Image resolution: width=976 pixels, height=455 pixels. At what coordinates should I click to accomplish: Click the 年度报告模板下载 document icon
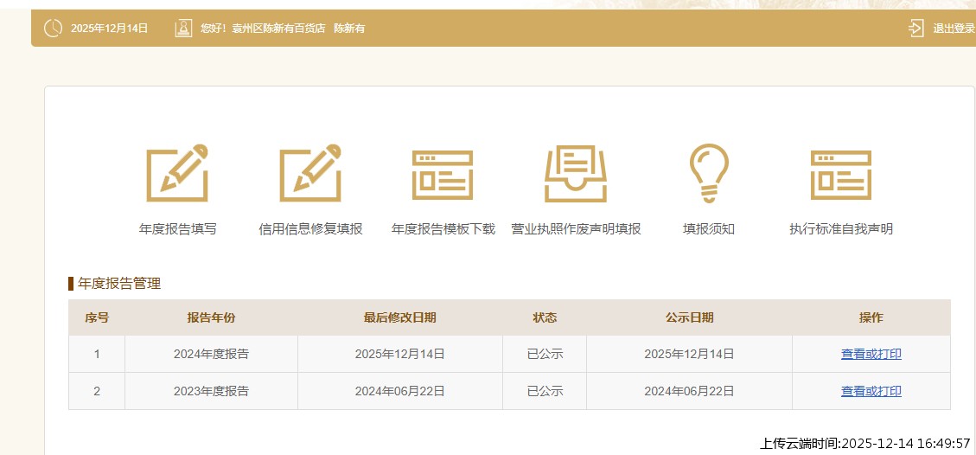[443, 174]
